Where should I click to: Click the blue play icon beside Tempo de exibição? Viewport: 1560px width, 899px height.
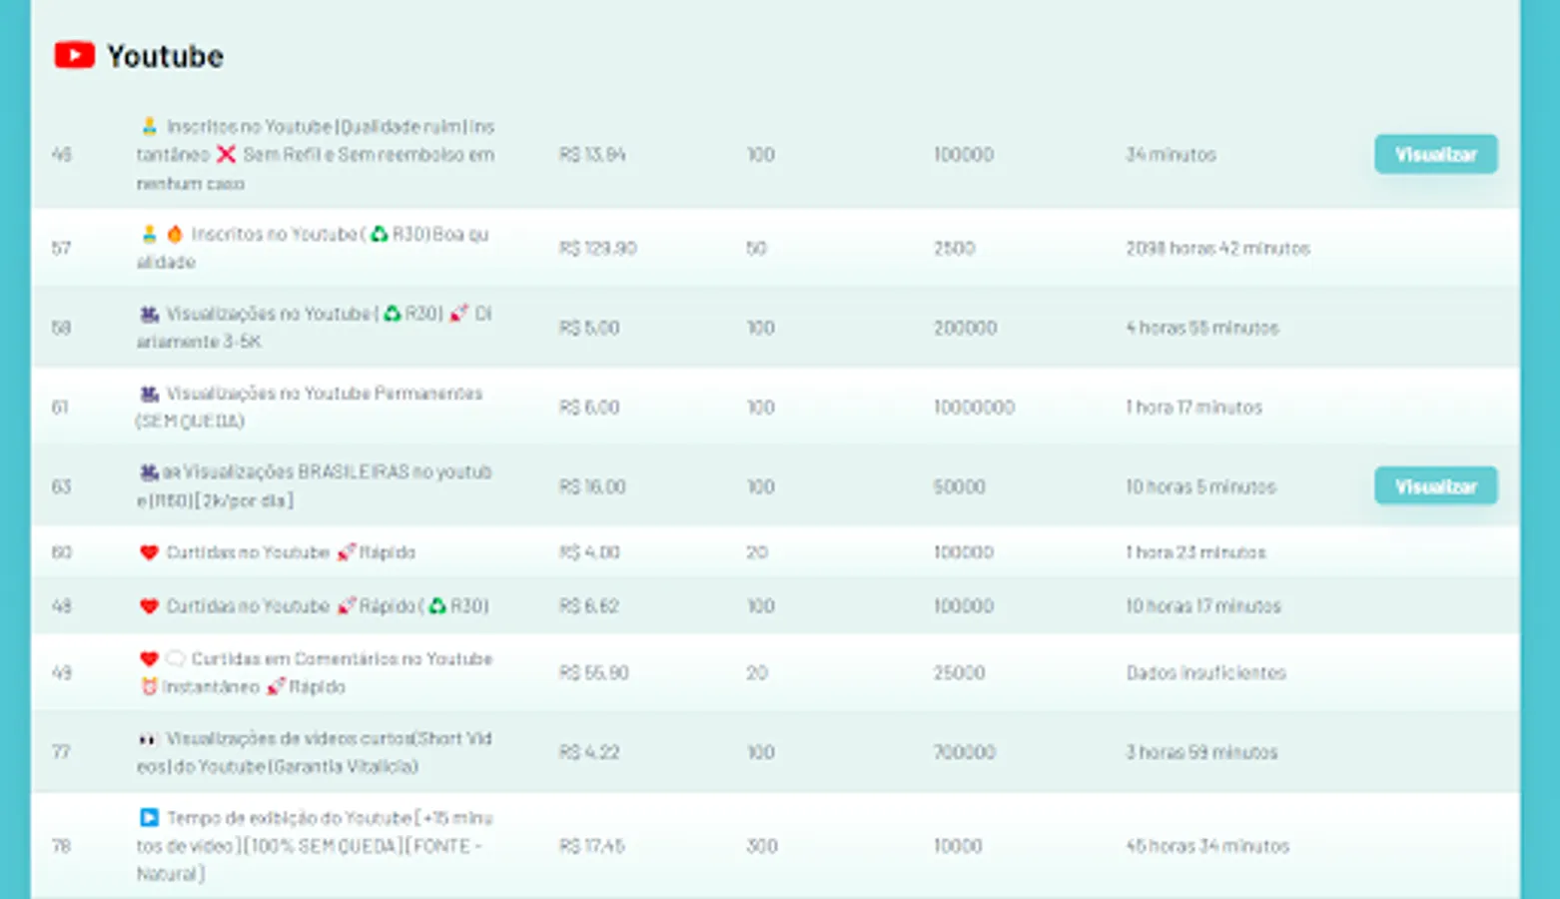[149, 818]
